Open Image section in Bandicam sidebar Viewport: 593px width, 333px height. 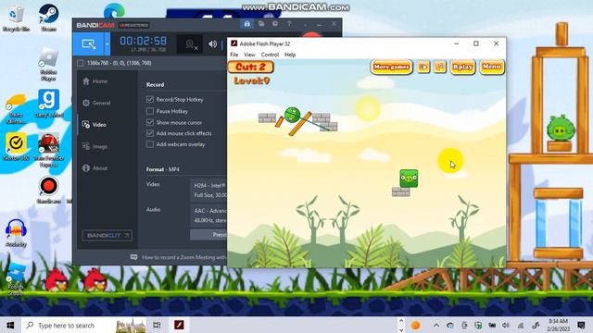pyautogui.click(x=95, y=146)
